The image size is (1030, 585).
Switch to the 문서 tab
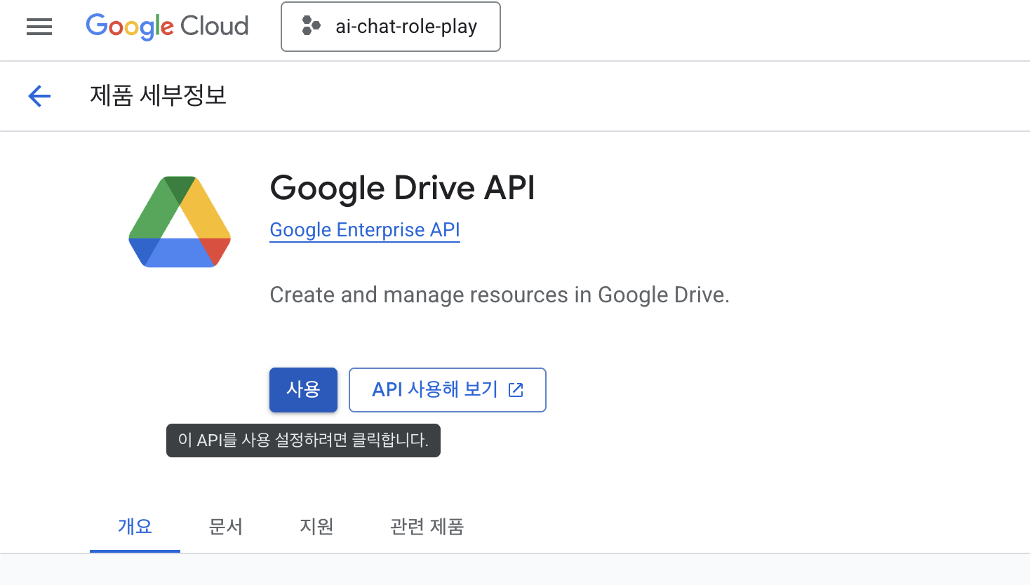[x=226, y=527]
